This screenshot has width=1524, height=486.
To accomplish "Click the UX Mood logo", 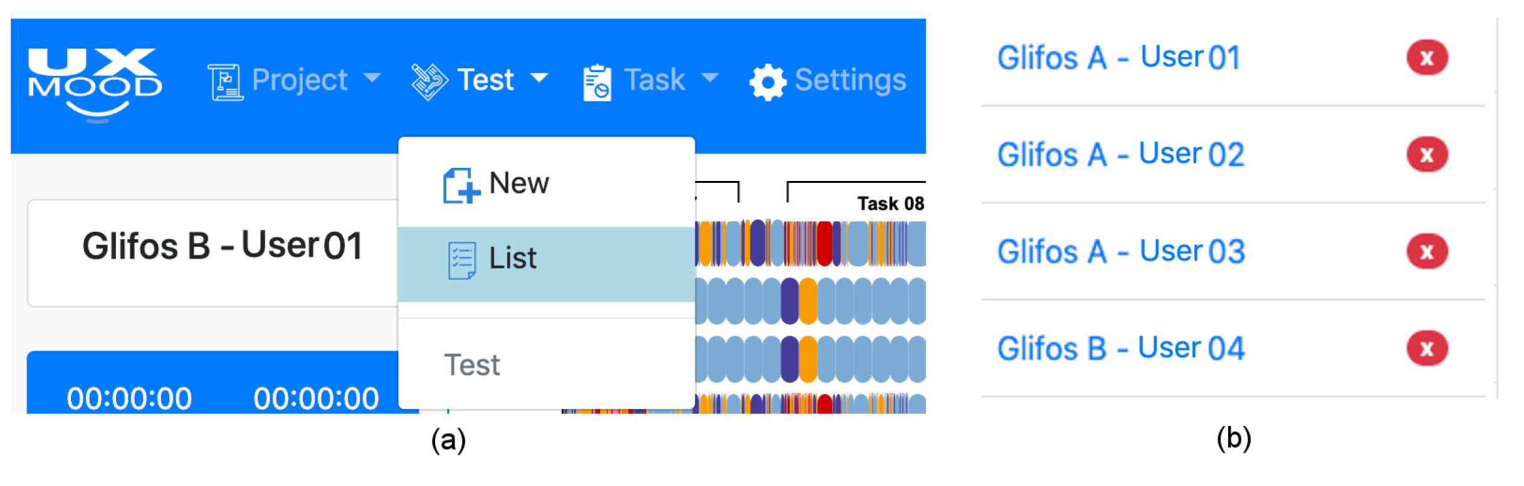I will tap(95, 85).
